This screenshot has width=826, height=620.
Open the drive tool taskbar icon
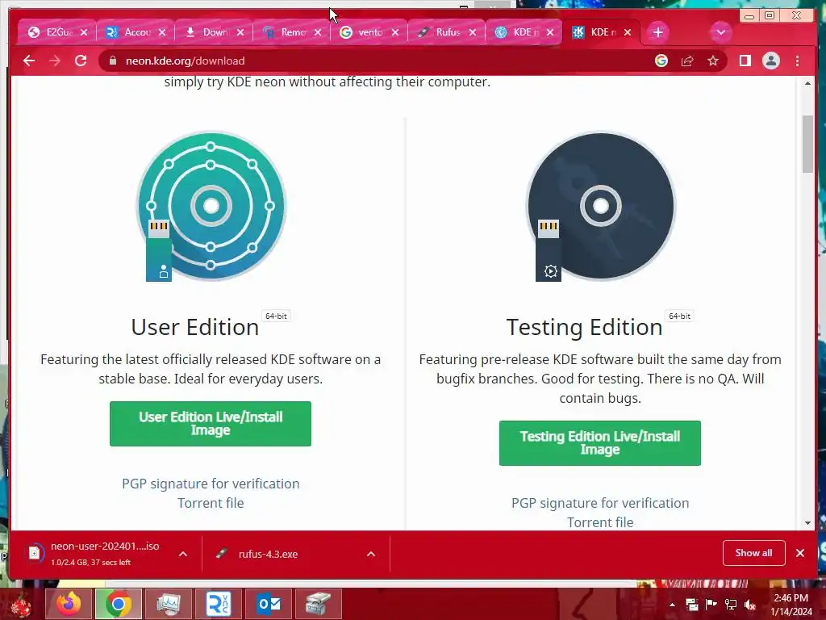click(318, 604)
